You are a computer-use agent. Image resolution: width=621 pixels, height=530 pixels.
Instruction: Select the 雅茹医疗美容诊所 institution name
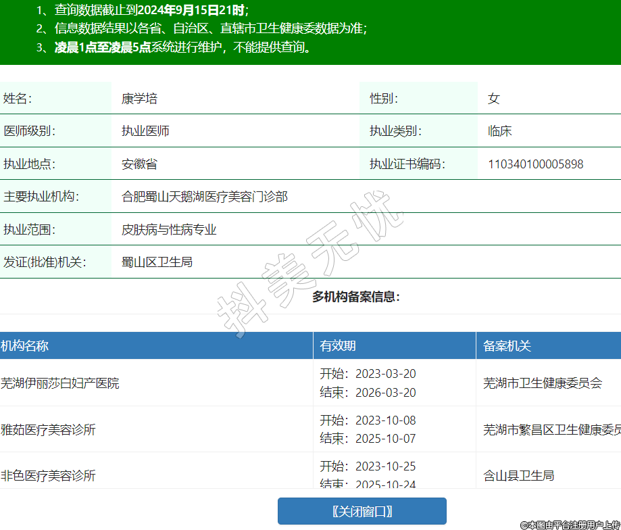49,429
